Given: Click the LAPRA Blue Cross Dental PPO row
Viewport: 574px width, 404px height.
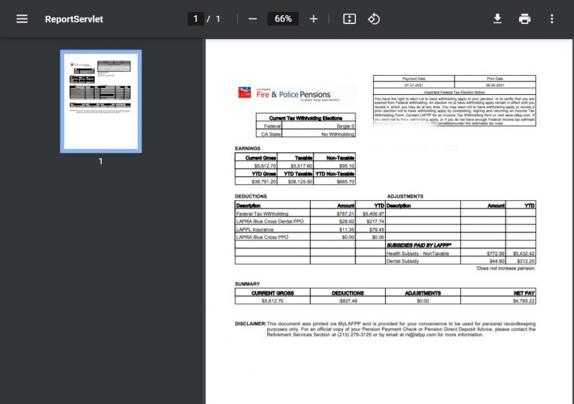Looking at the screenshot, I should [x=270, y=222].
